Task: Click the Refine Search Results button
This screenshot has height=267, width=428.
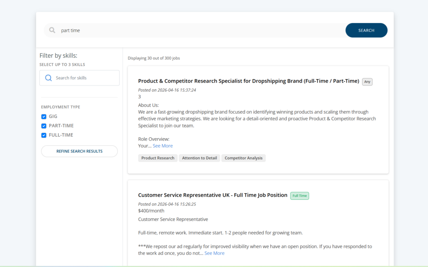Action: point(79,151)
